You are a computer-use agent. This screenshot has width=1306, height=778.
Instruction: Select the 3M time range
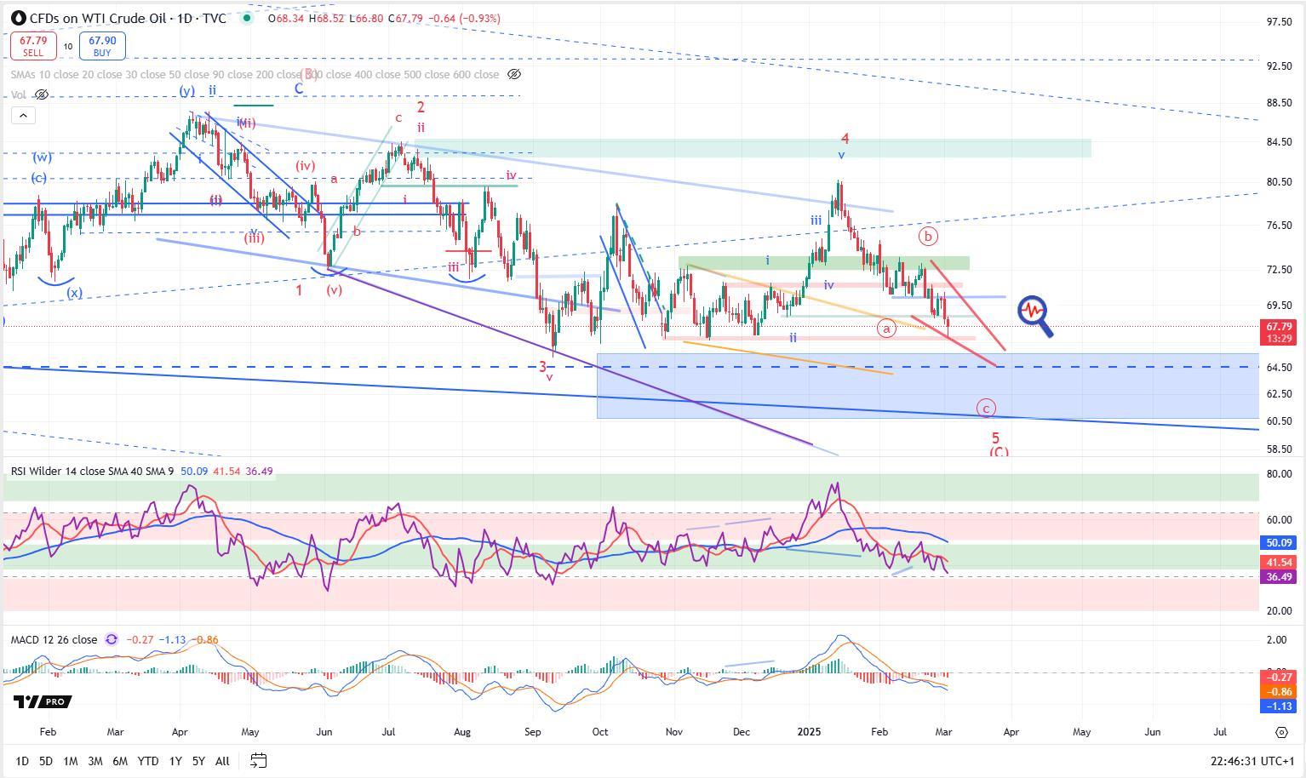point(95,761)
